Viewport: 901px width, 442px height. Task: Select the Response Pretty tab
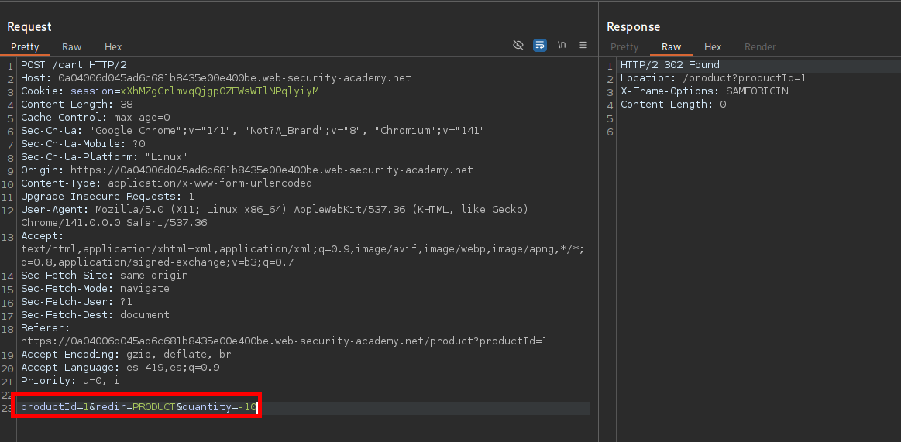(x=624, y=47)
